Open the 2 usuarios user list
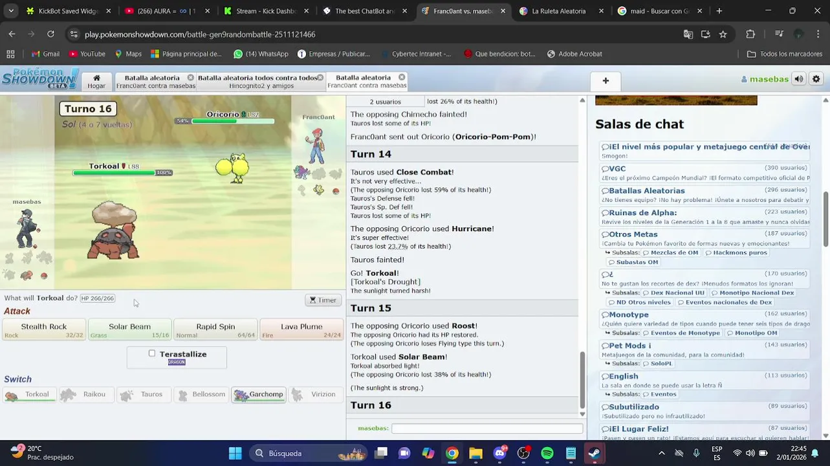830x466 pixels. (385, 102)
